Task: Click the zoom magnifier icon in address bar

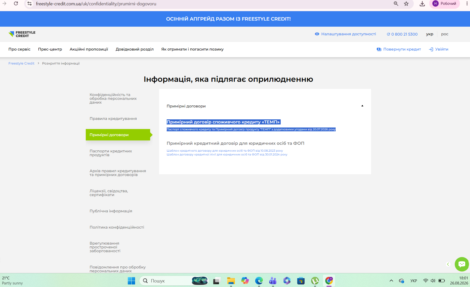Action: pos(396,4)
